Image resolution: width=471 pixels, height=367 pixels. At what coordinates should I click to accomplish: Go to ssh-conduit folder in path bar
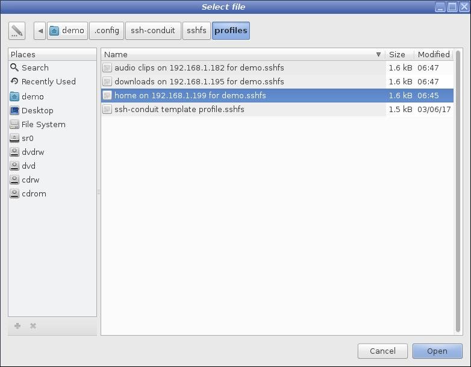click(x=153, y=31)
